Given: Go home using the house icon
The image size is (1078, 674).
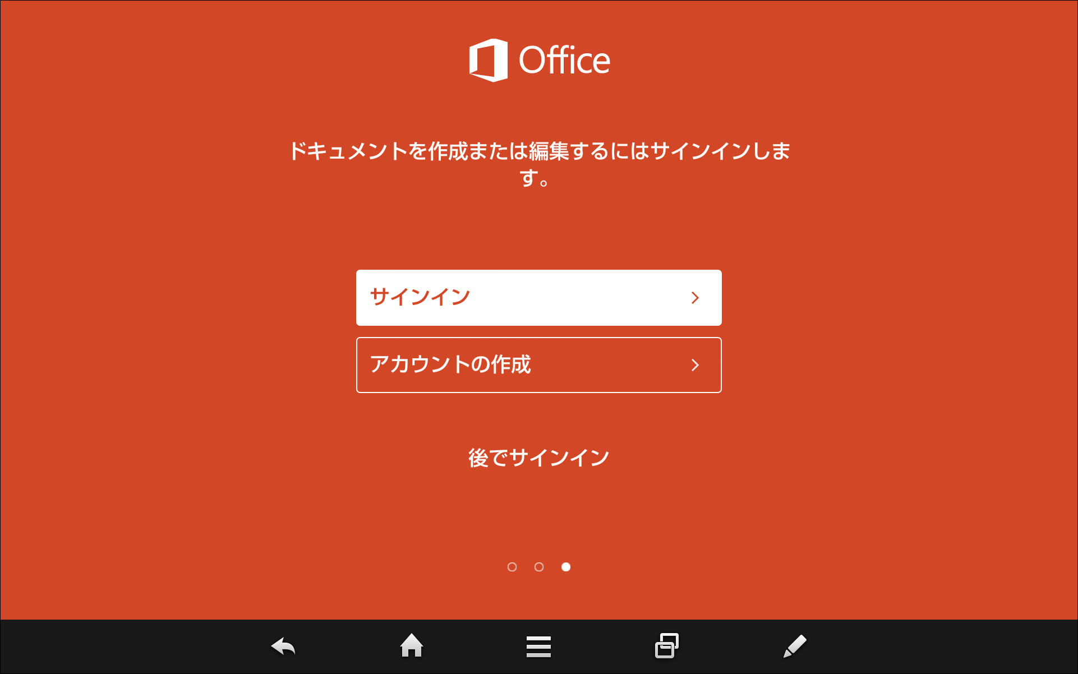Looking at the screenshot, I should pos(412,646).
